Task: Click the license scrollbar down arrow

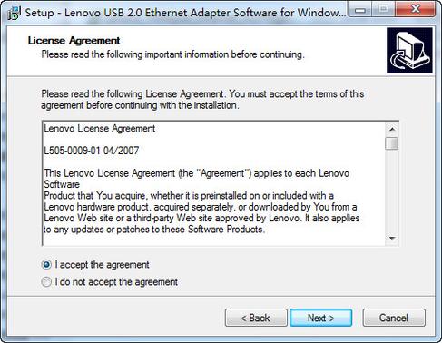Action: pyautogui.click(x=392, y=239)
